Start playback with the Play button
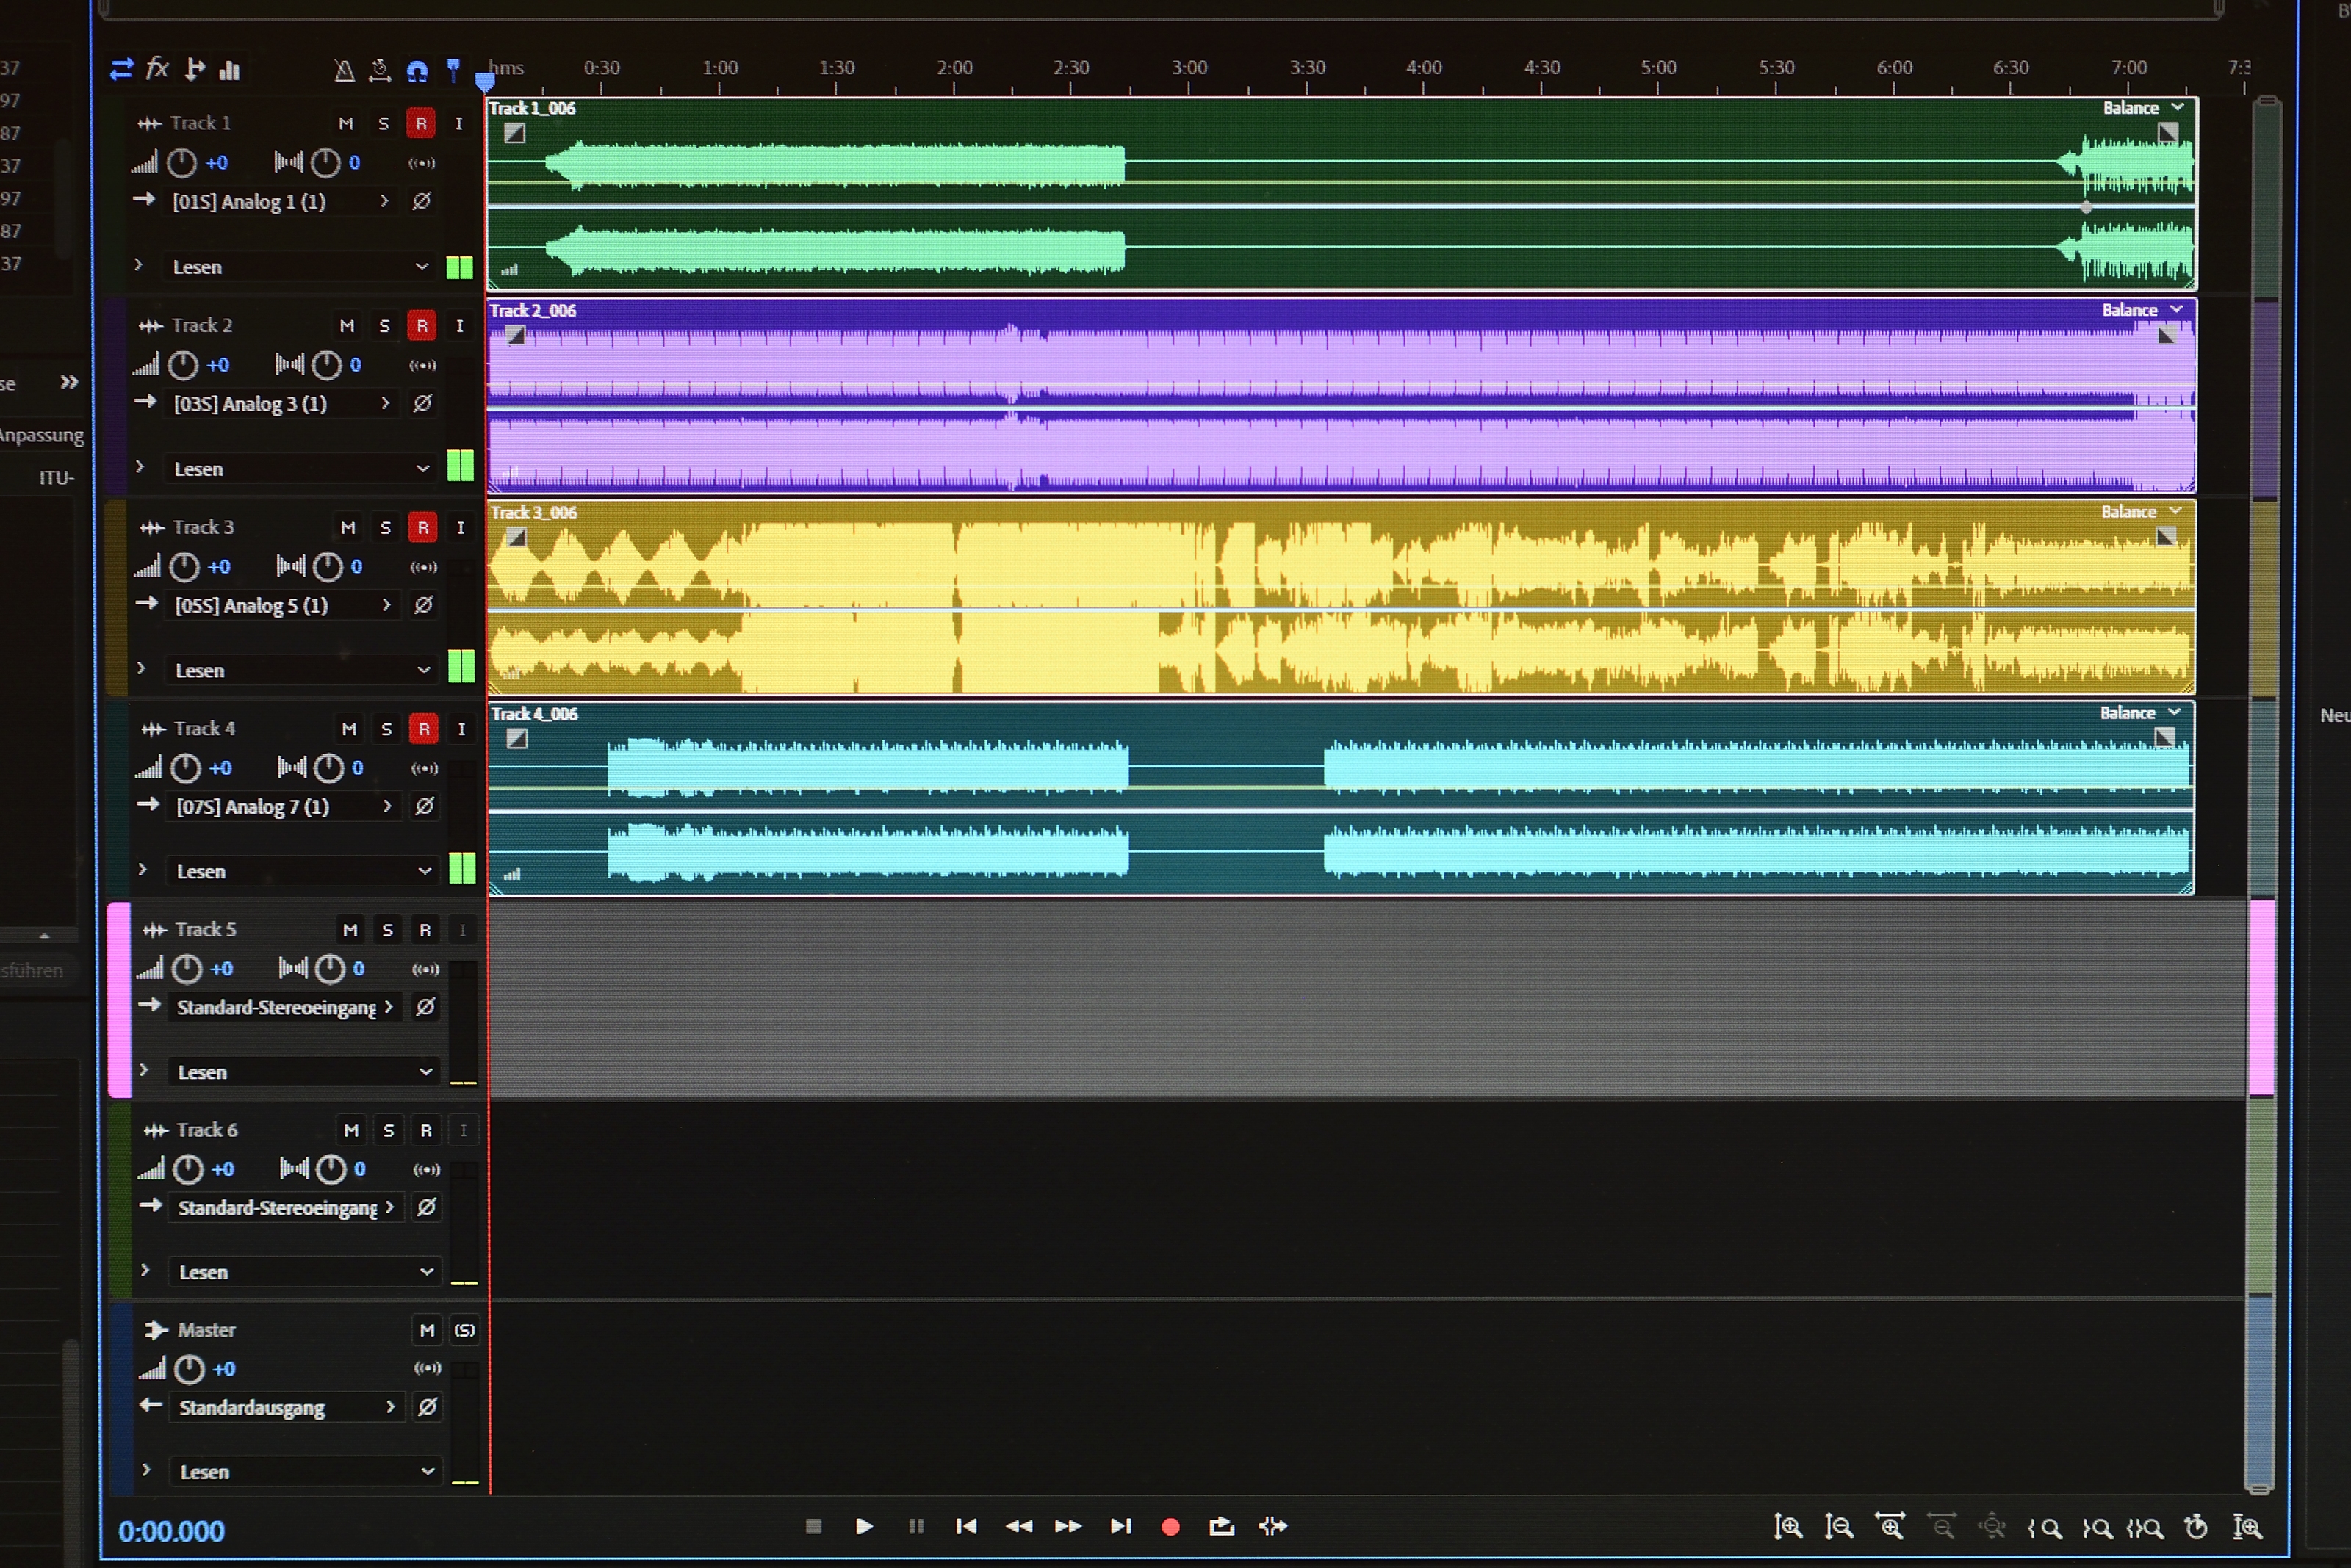This screenshot has height=1568, width=2351. [865, 1527]
